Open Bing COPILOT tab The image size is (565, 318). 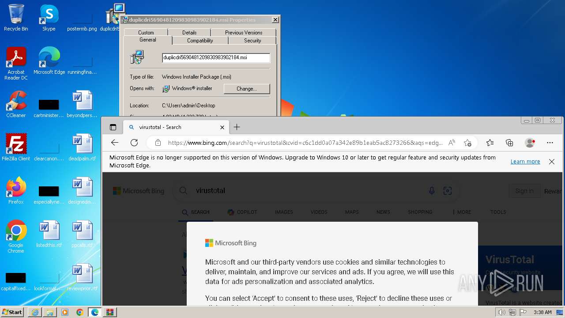242,212
